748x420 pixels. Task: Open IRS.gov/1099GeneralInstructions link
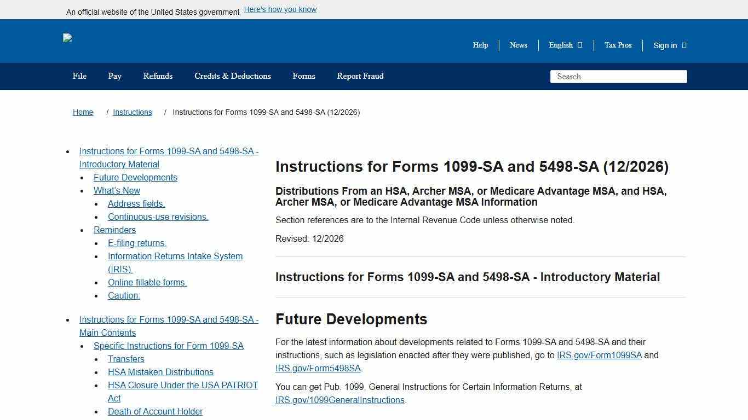click(x=339, y=400)
